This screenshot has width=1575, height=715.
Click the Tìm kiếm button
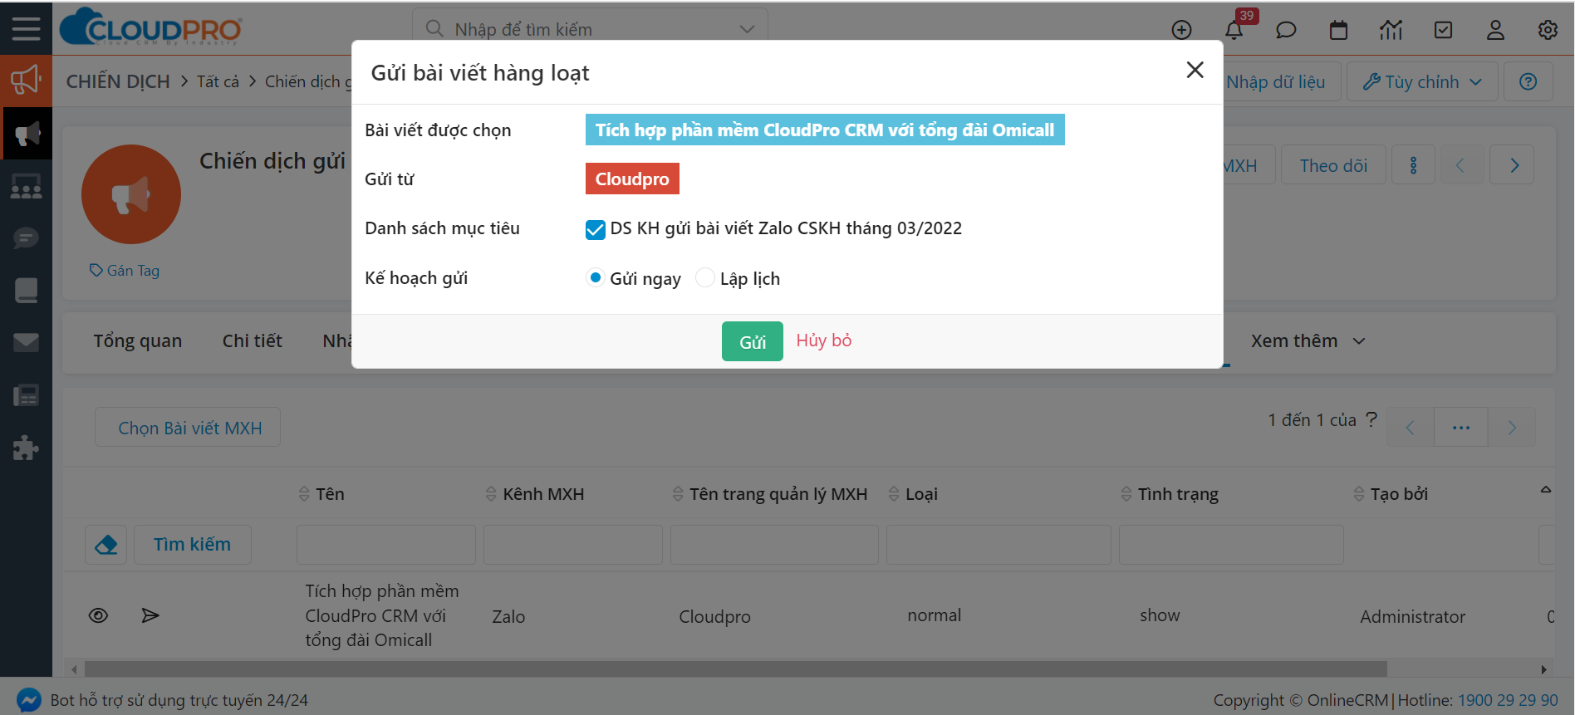192,545
